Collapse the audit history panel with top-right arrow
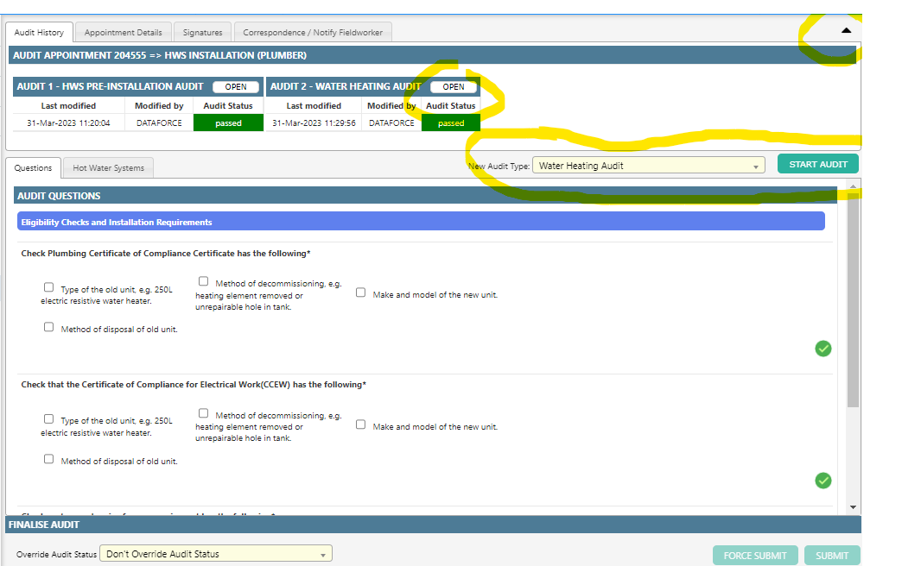This screenshot has width=921, height=566. pos(846,30)
